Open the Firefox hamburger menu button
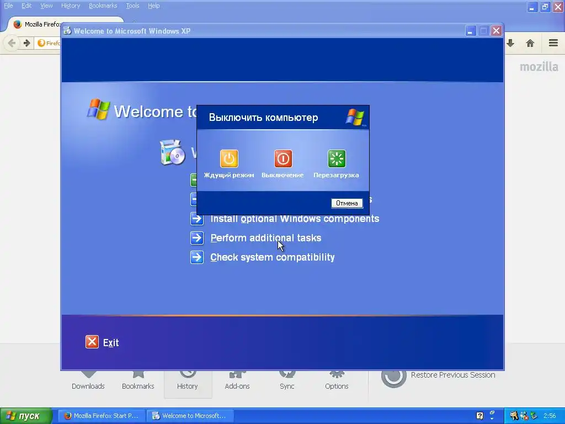The width and height of the screenshot is (565, 424). pyautogui.click(x=553, y=43)
